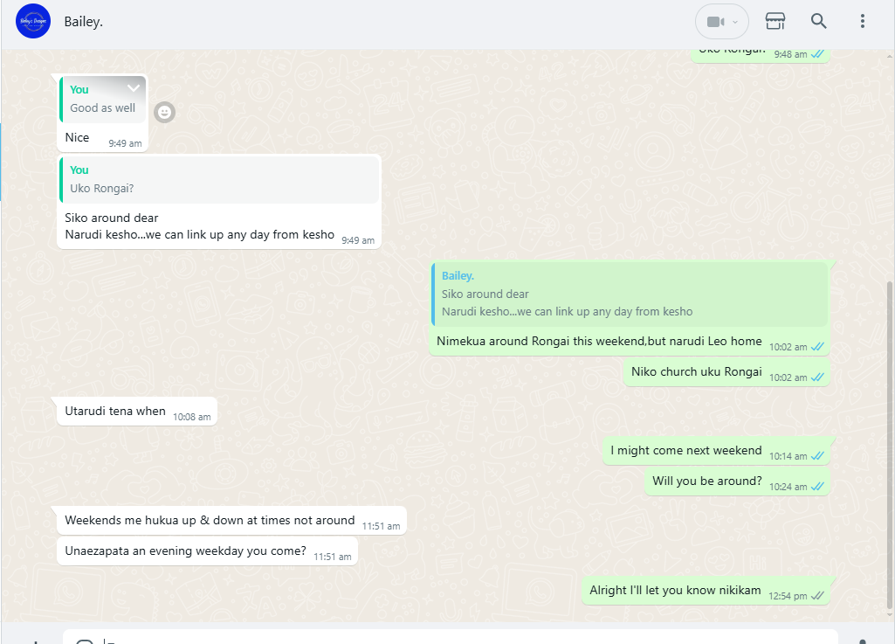Click the double ticks on 'Alright I'll let you know nikikam'
The image size is (895, 644).
pos(818,595)
